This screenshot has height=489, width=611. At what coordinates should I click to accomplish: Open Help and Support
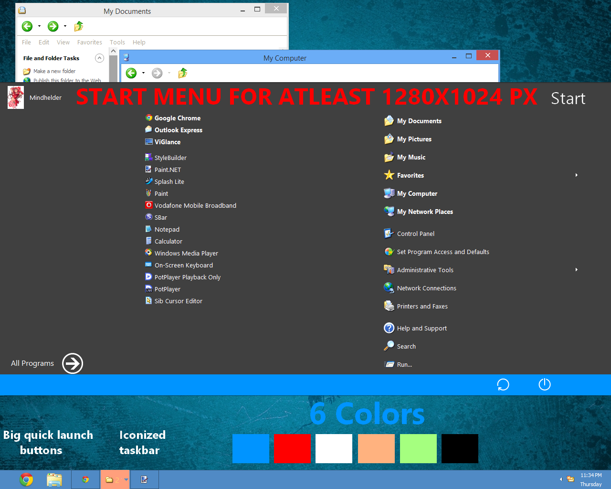click(415, 328)
